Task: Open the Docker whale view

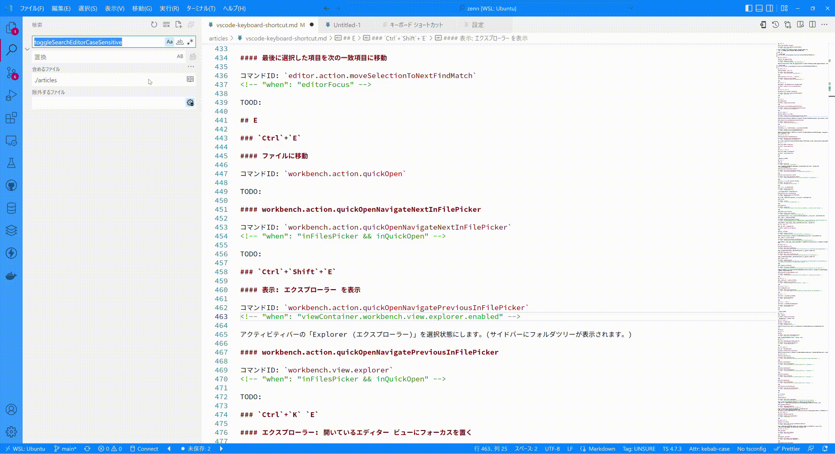Action: click(11, 276)
